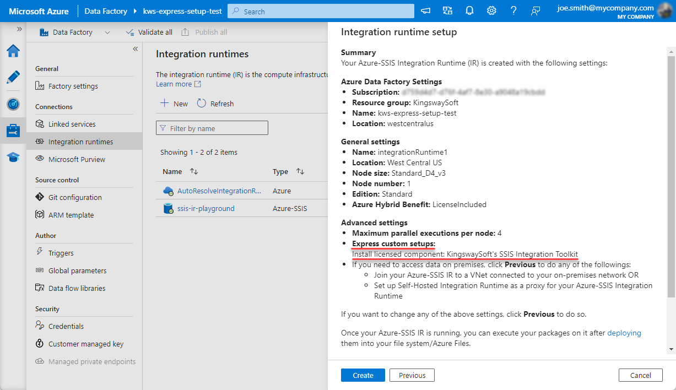Open the Author pencil icon
This screenshot has width=676, height=390.
(13, 77)
